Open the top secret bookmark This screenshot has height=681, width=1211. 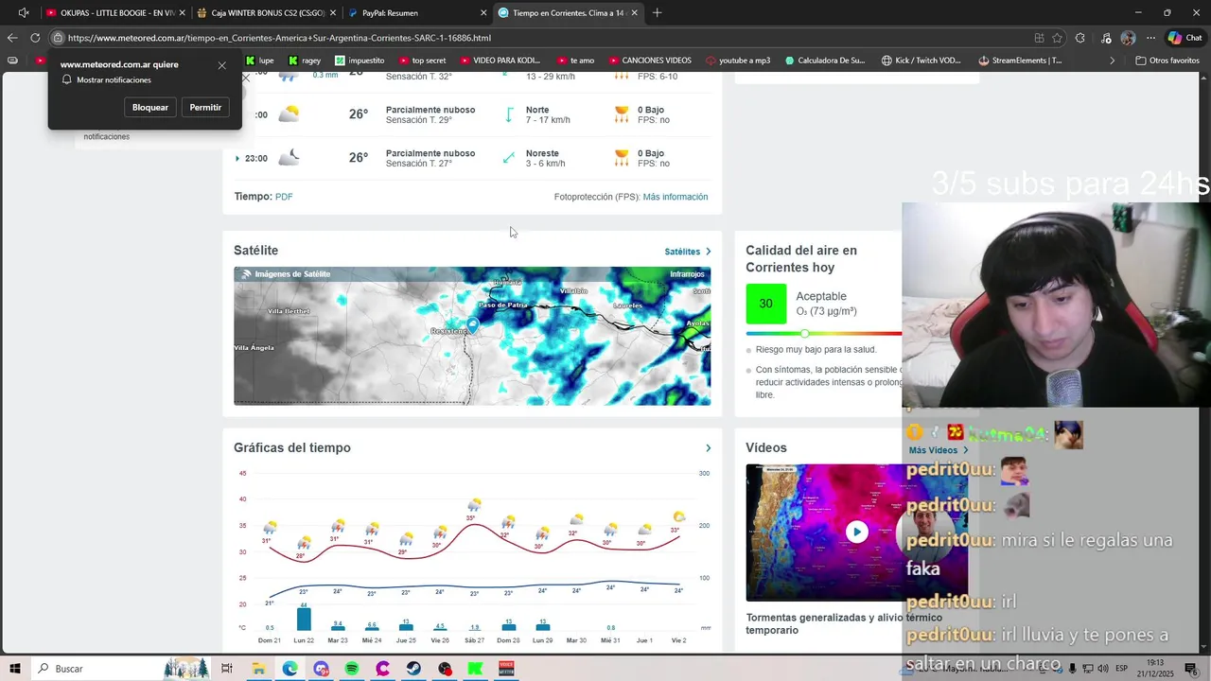422,61
